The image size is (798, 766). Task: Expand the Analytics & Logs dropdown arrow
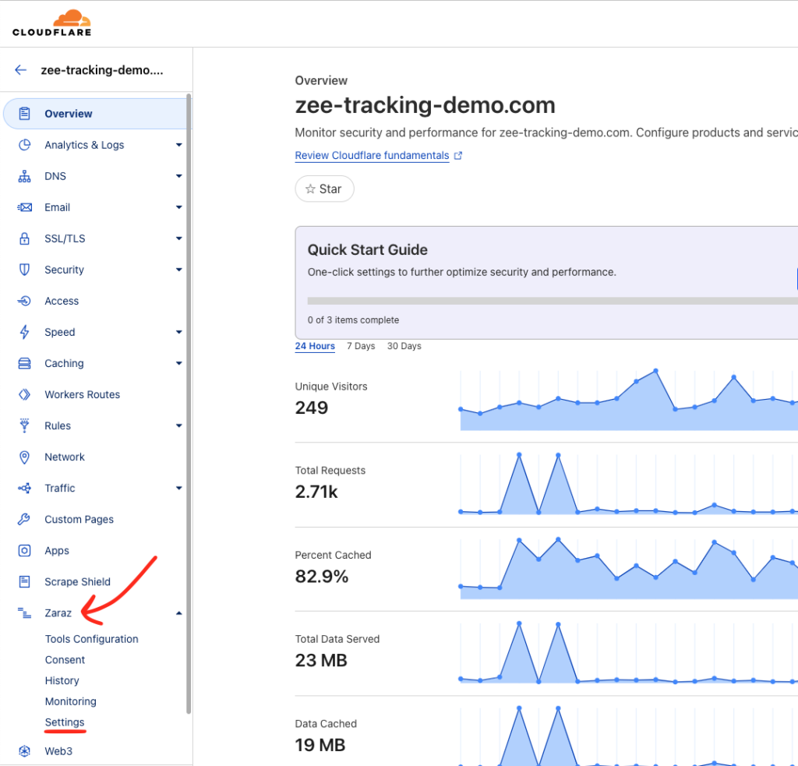(178, 145)
